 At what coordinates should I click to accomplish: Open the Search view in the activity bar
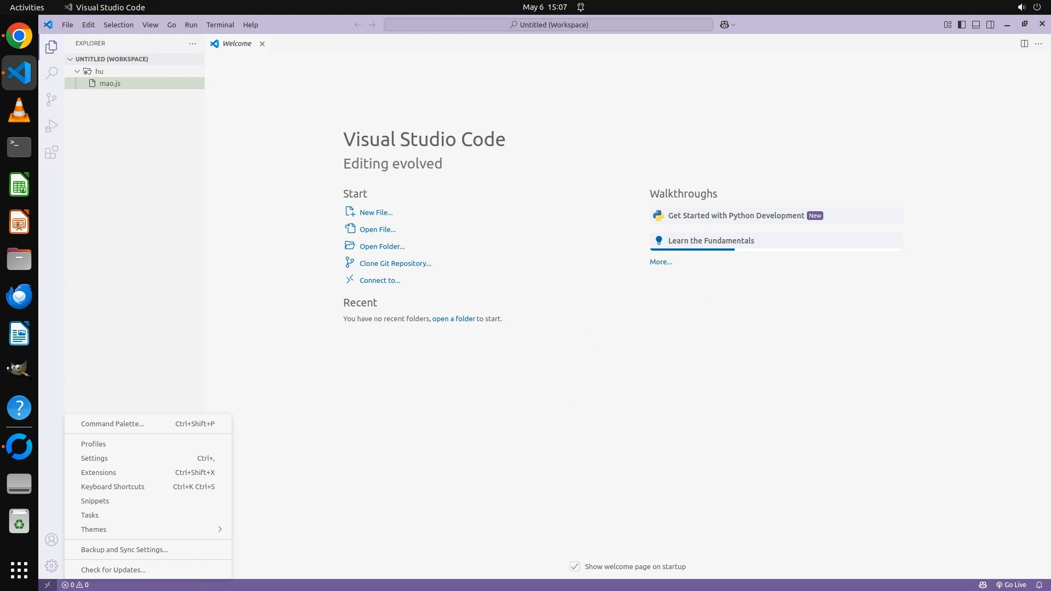point(51,73)
